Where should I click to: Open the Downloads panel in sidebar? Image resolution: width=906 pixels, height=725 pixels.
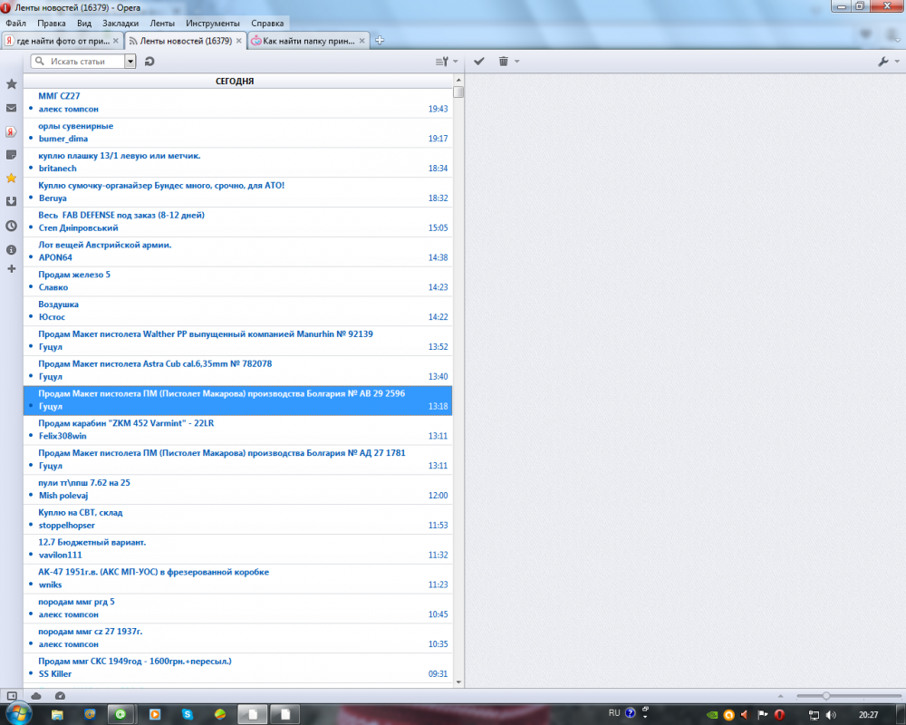coord(11,202)
